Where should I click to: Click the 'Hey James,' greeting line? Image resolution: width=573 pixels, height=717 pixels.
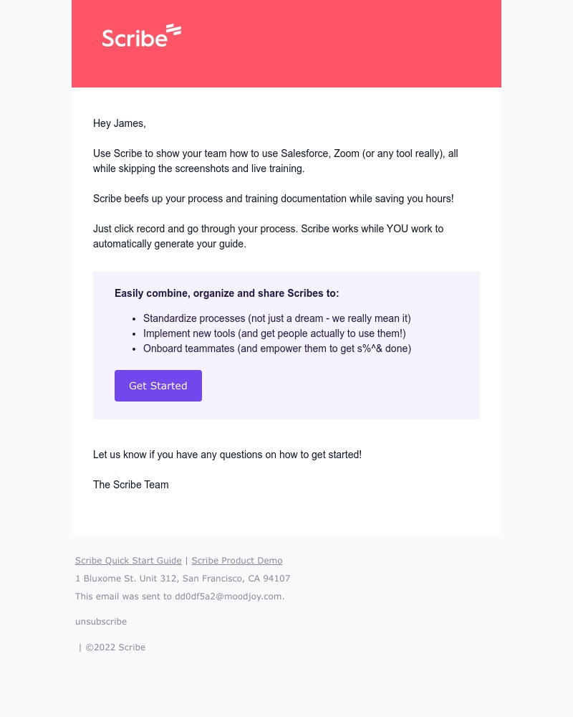coord(120,123)
